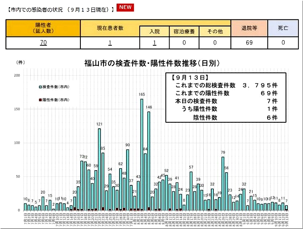Open the underlined 70 positive cases link

[x=43, y=43]
